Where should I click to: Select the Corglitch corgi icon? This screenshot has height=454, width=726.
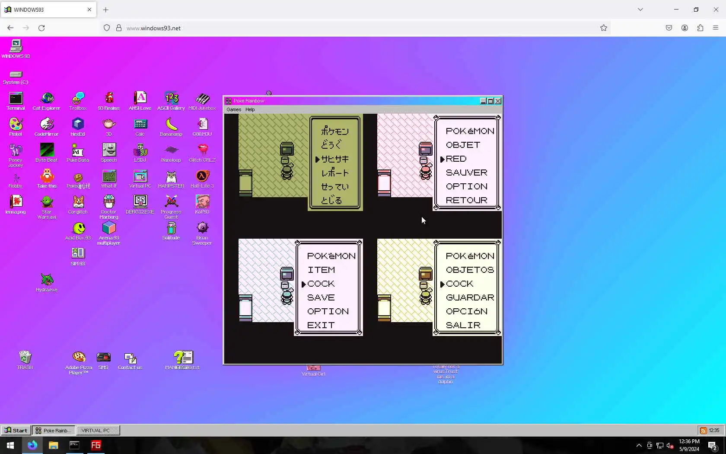point(78,205)
